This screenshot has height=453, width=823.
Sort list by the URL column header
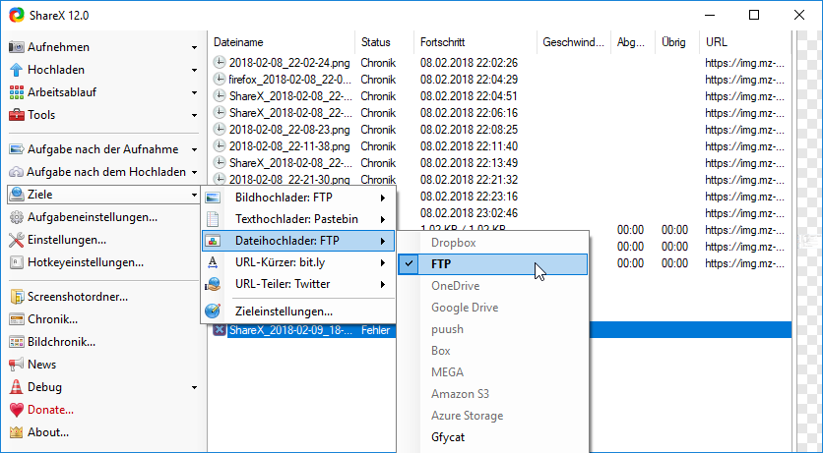point(745,42)
